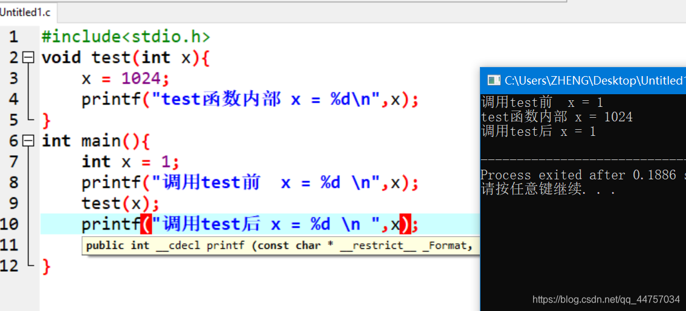The image size is (686, 311).
Task: Click line number 7 in the gutter
Action: 13,162
